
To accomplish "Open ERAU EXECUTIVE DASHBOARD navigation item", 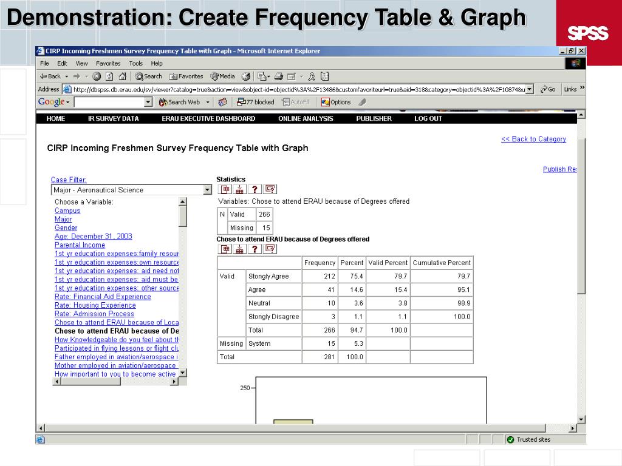I will (208, 118).
